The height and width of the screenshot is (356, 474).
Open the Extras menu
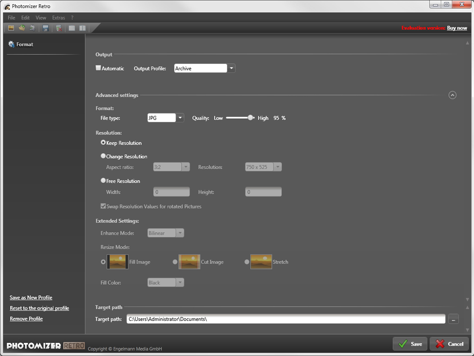[58, 18]
